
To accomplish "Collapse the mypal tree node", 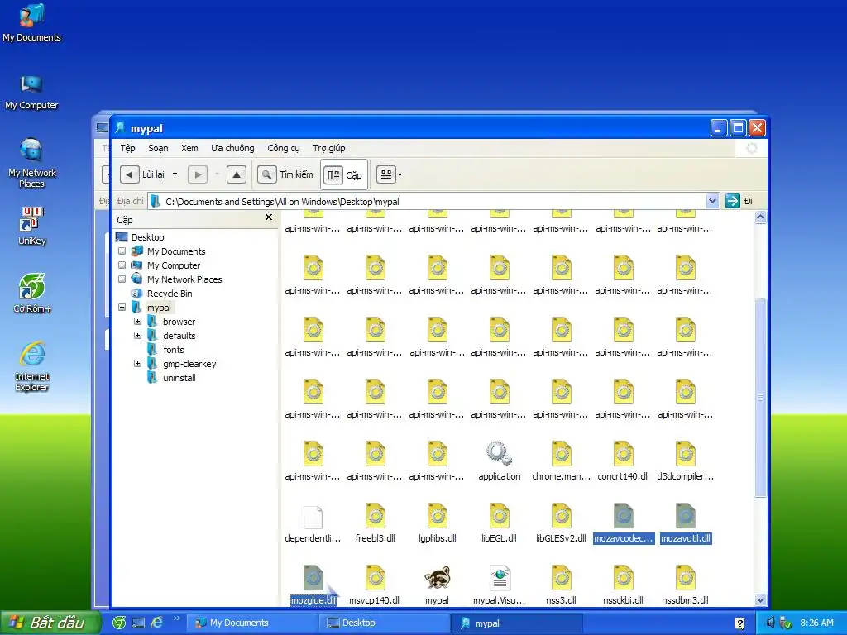I will 122,308.
